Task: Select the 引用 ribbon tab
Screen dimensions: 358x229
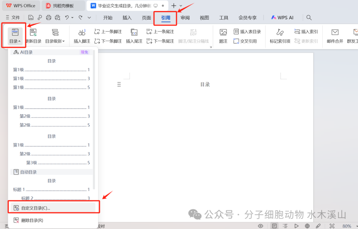Action: (x=165, y=18)
